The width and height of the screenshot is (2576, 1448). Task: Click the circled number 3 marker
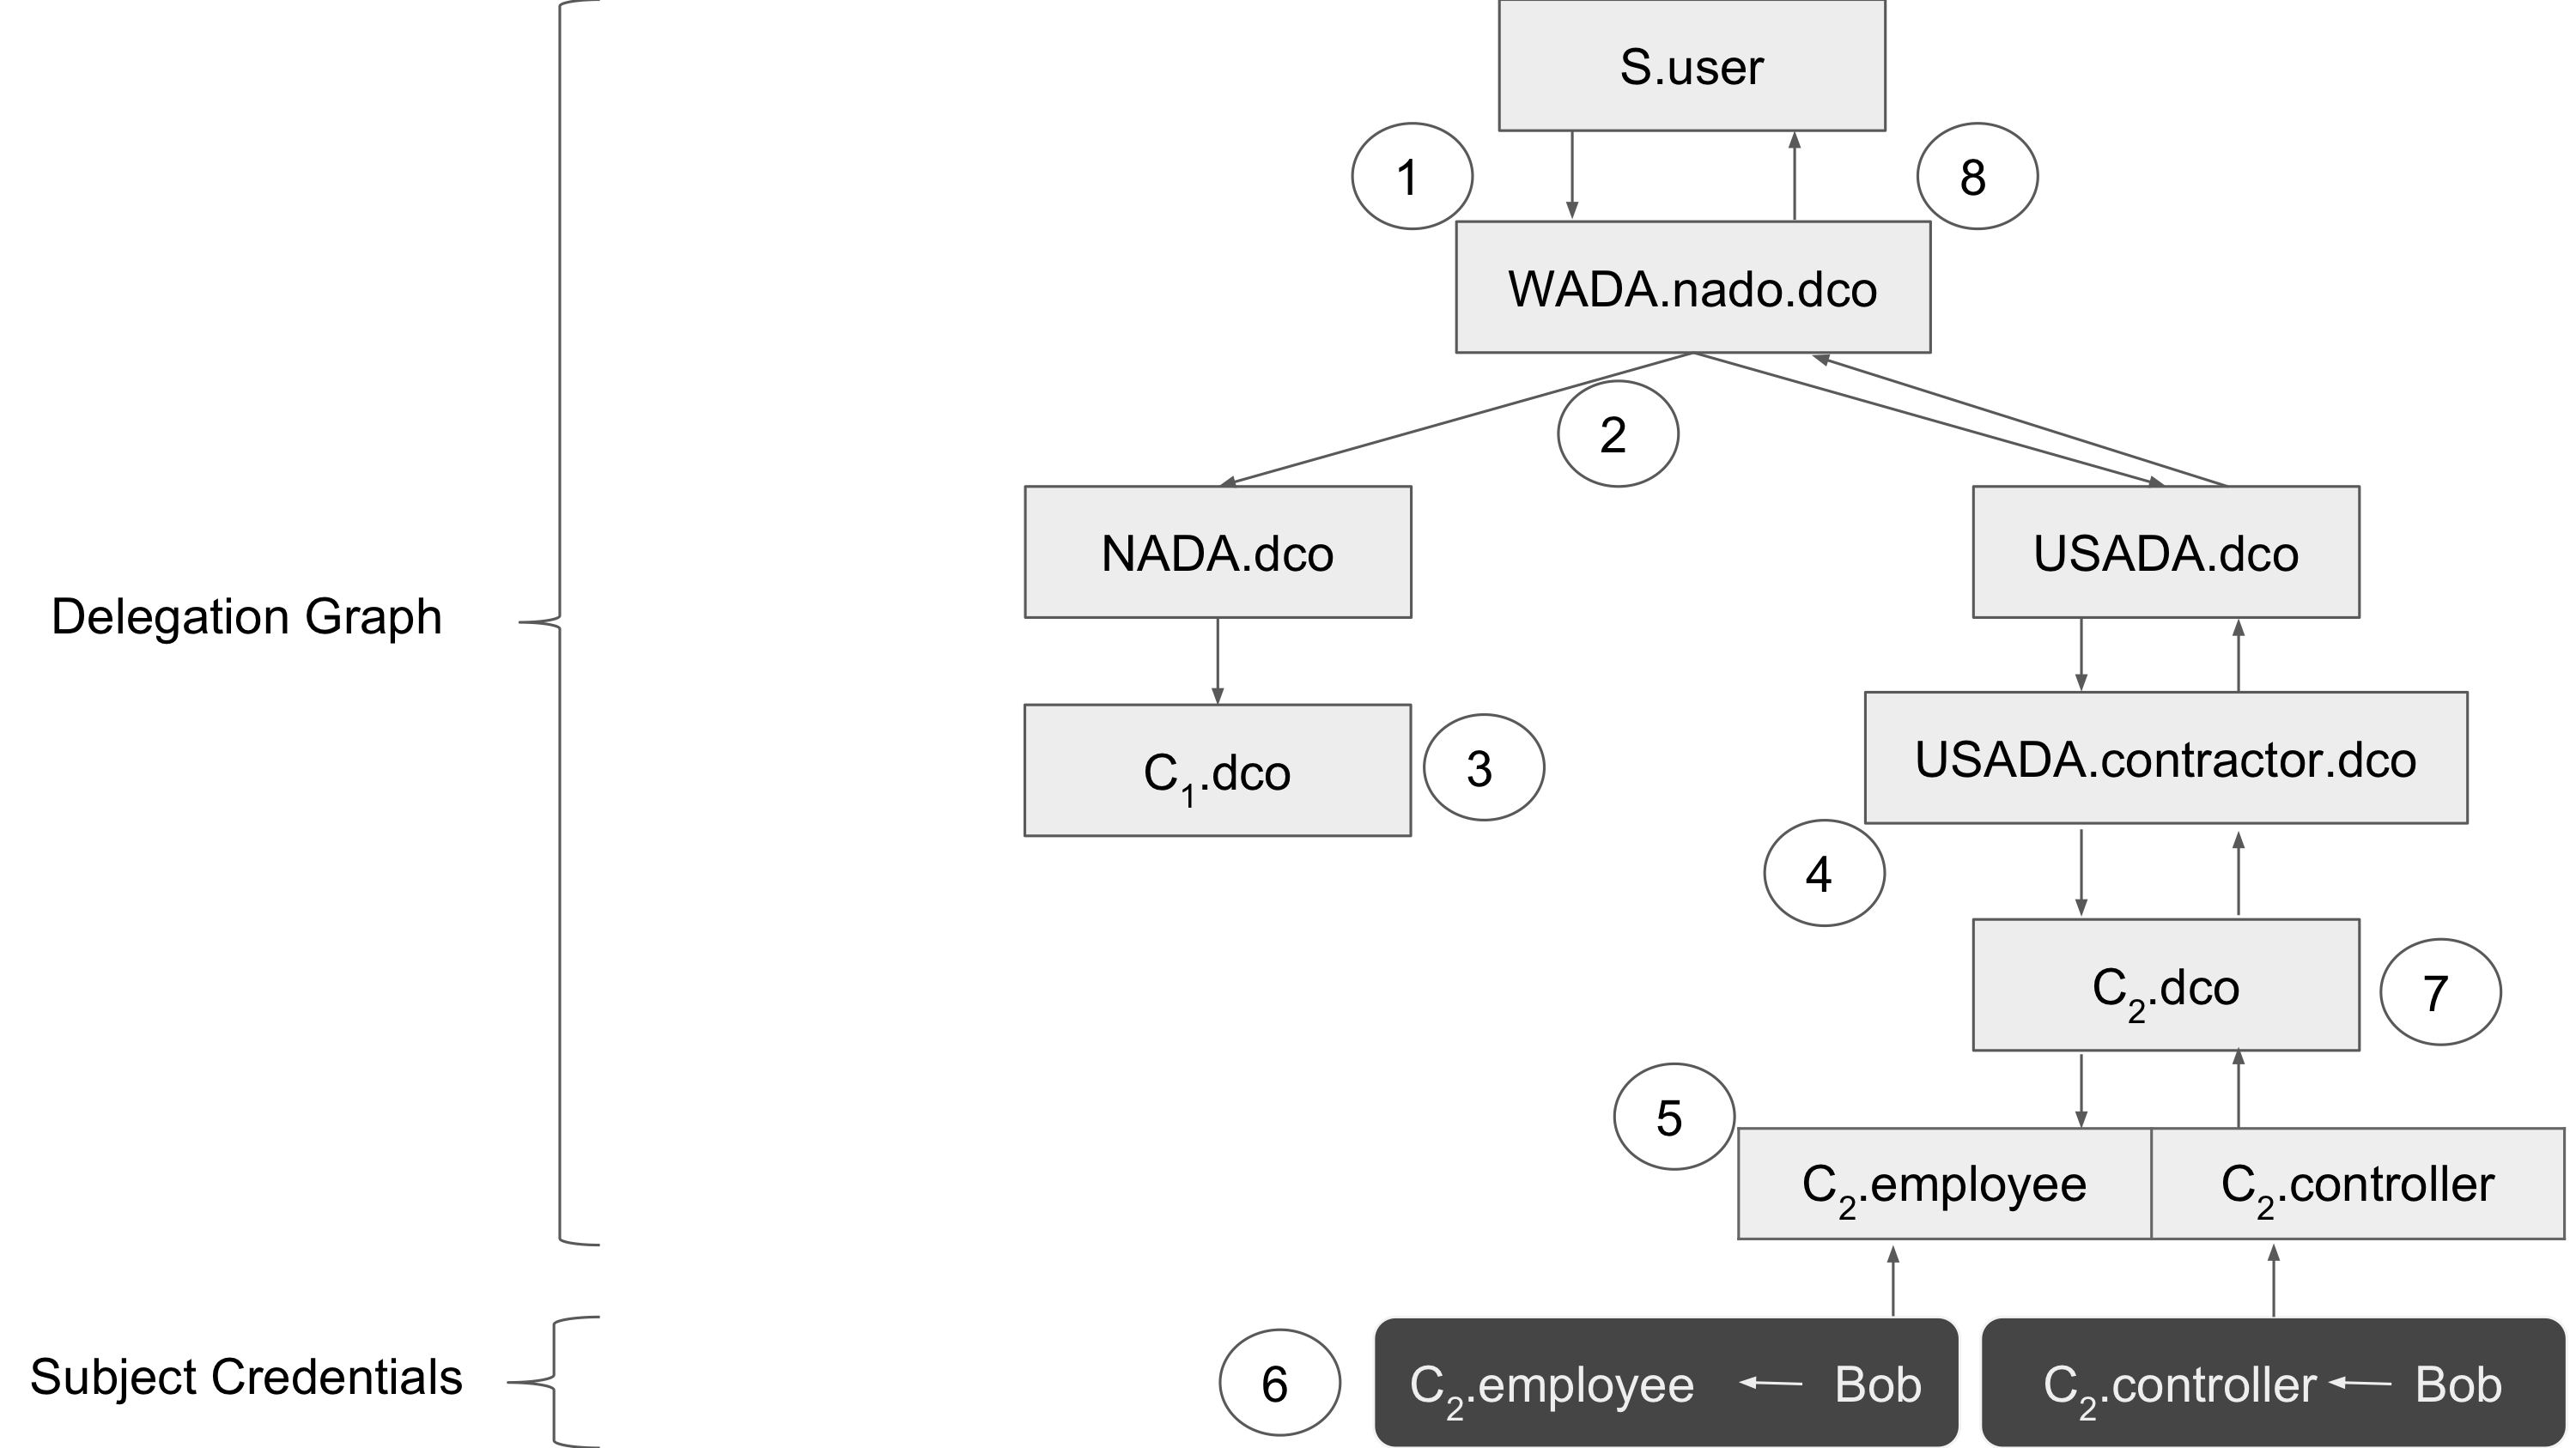tap(1483, 768)
